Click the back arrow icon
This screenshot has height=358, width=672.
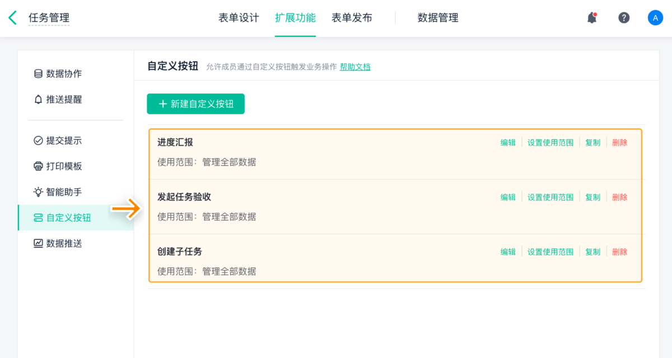pos(13,18)
